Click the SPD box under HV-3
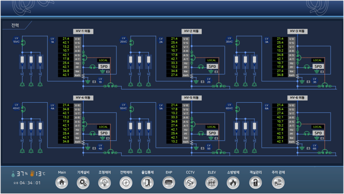The height and width of the screenshot is (194, 344). pos(318,66)
